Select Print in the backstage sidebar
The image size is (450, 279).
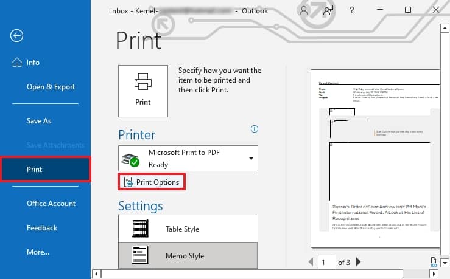(x=46, y=170)
